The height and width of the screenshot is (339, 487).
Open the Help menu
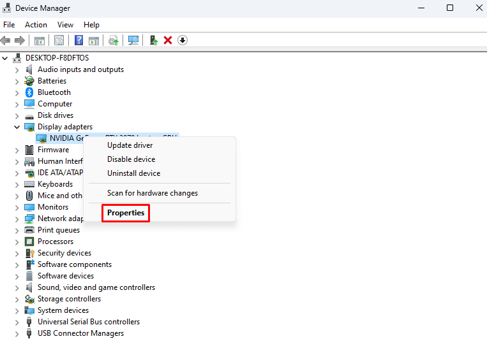91,25
